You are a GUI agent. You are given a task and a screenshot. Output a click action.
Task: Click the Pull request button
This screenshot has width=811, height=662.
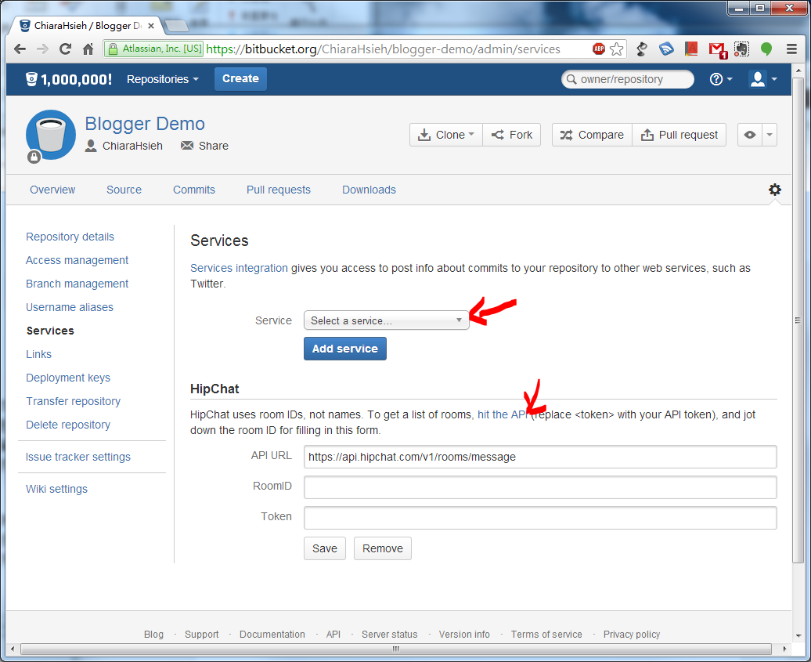tap(679, 135)
